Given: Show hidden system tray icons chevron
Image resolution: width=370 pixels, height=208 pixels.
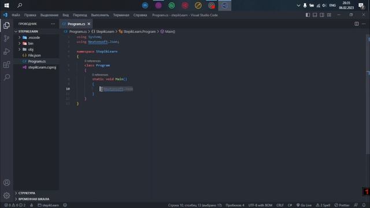Looking at the screenshot, I should pyautogui.click(x=298, y=5).
